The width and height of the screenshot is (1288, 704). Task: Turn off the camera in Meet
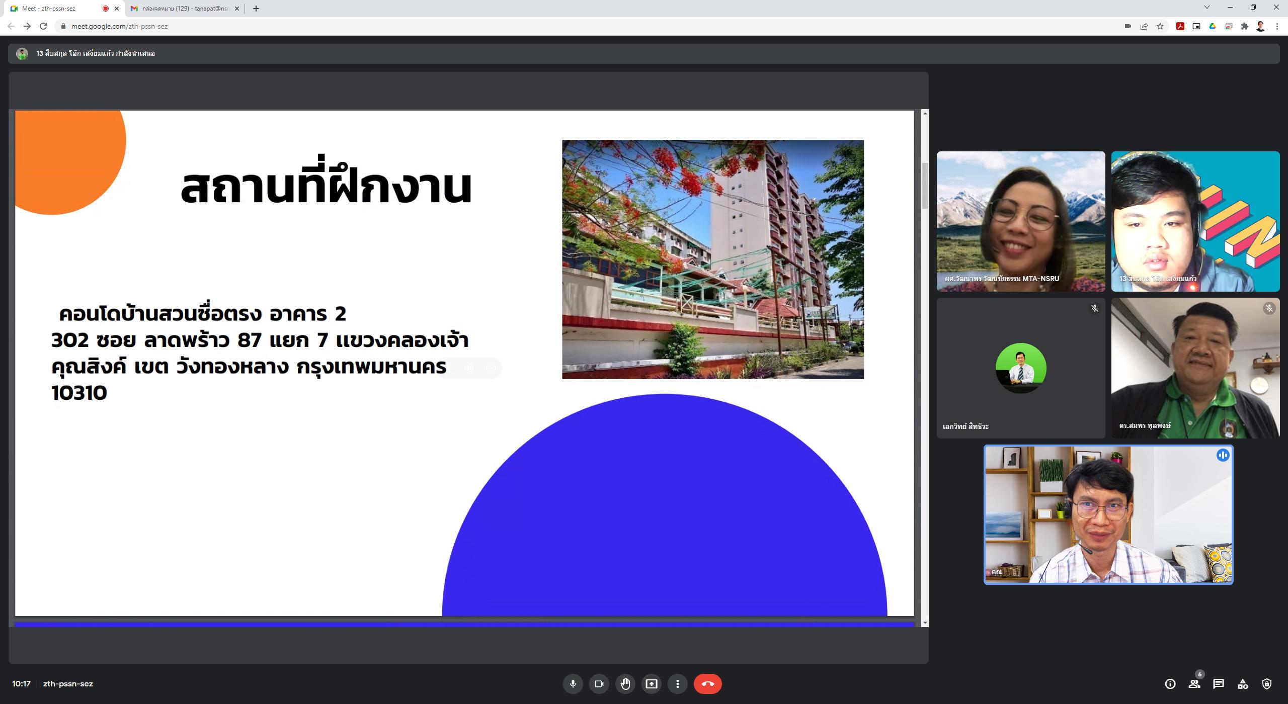point(599,684)
